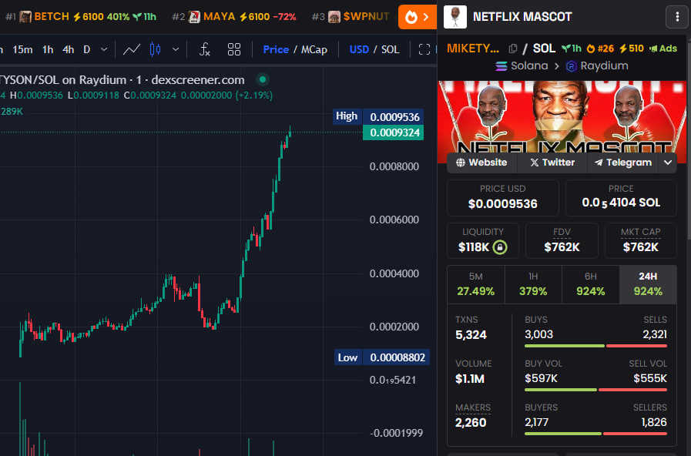The width and height of the screenshot is (691, 456).
Task: Click the NETFLIX MASCOT avatar image
Action: (455, 17)
